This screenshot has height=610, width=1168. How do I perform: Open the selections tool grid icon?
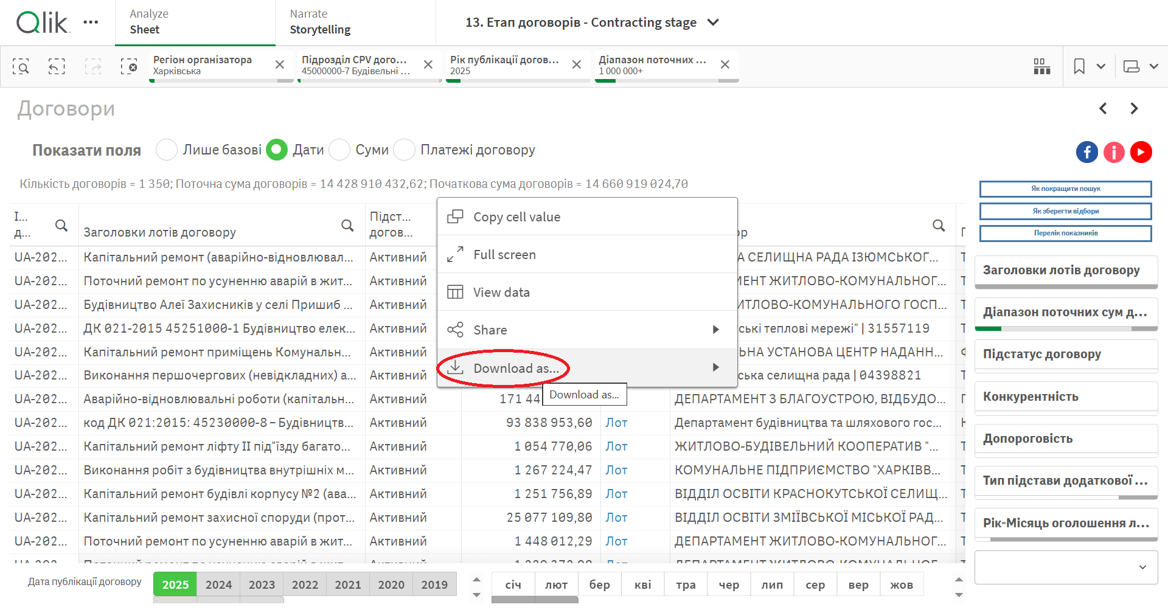click(1041, 66)
